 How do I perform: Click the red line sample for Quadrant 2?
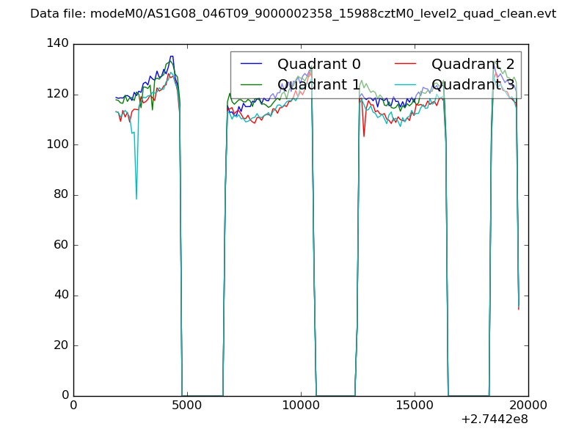pos(406,65)
